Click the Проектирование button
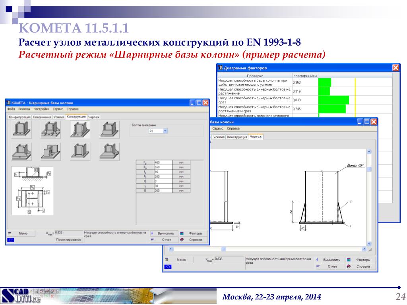407x305 pixels. pos(69,239)
